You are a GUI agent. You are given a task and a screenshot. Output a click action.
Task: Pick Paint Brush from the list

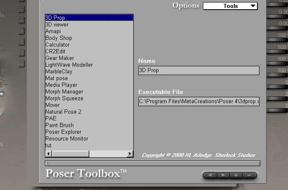click(x=89, y=125)
